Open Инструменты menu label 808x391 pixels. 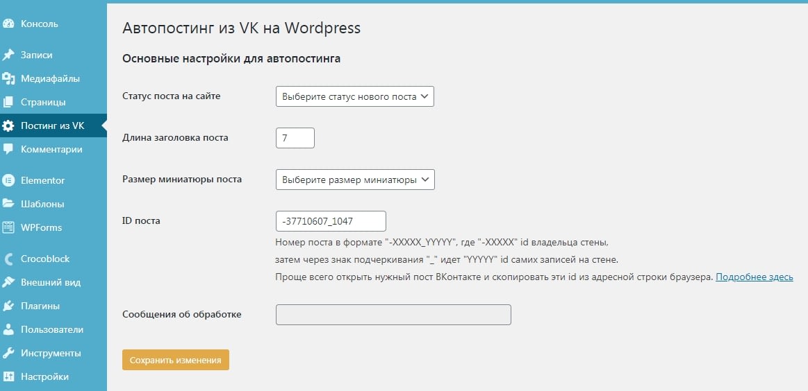pos(51,354)
